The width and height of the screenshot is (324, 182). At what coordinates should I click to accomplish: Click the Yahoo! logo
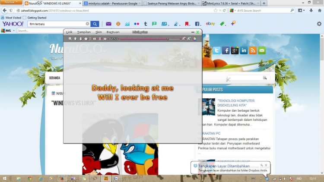13,24
